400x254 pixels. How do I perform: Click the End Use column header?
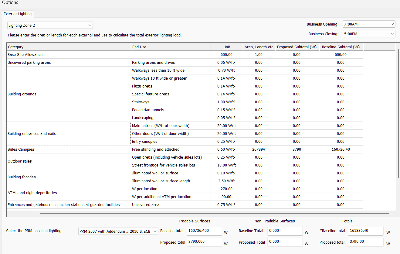click(x=171, y=47)
